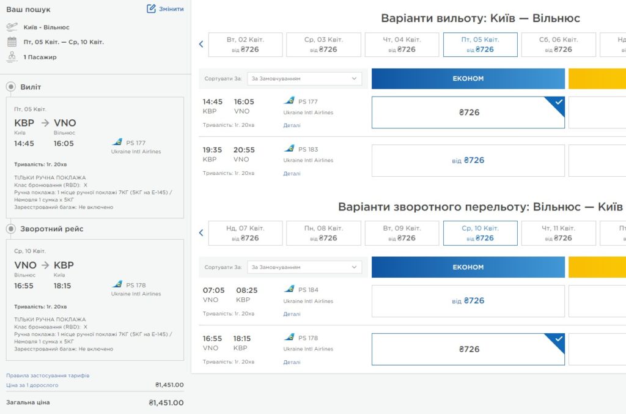This screenshot has height=414, width=626.
Task: Click the 07:05 departure time of PS 184
Action: click(213, 290)
